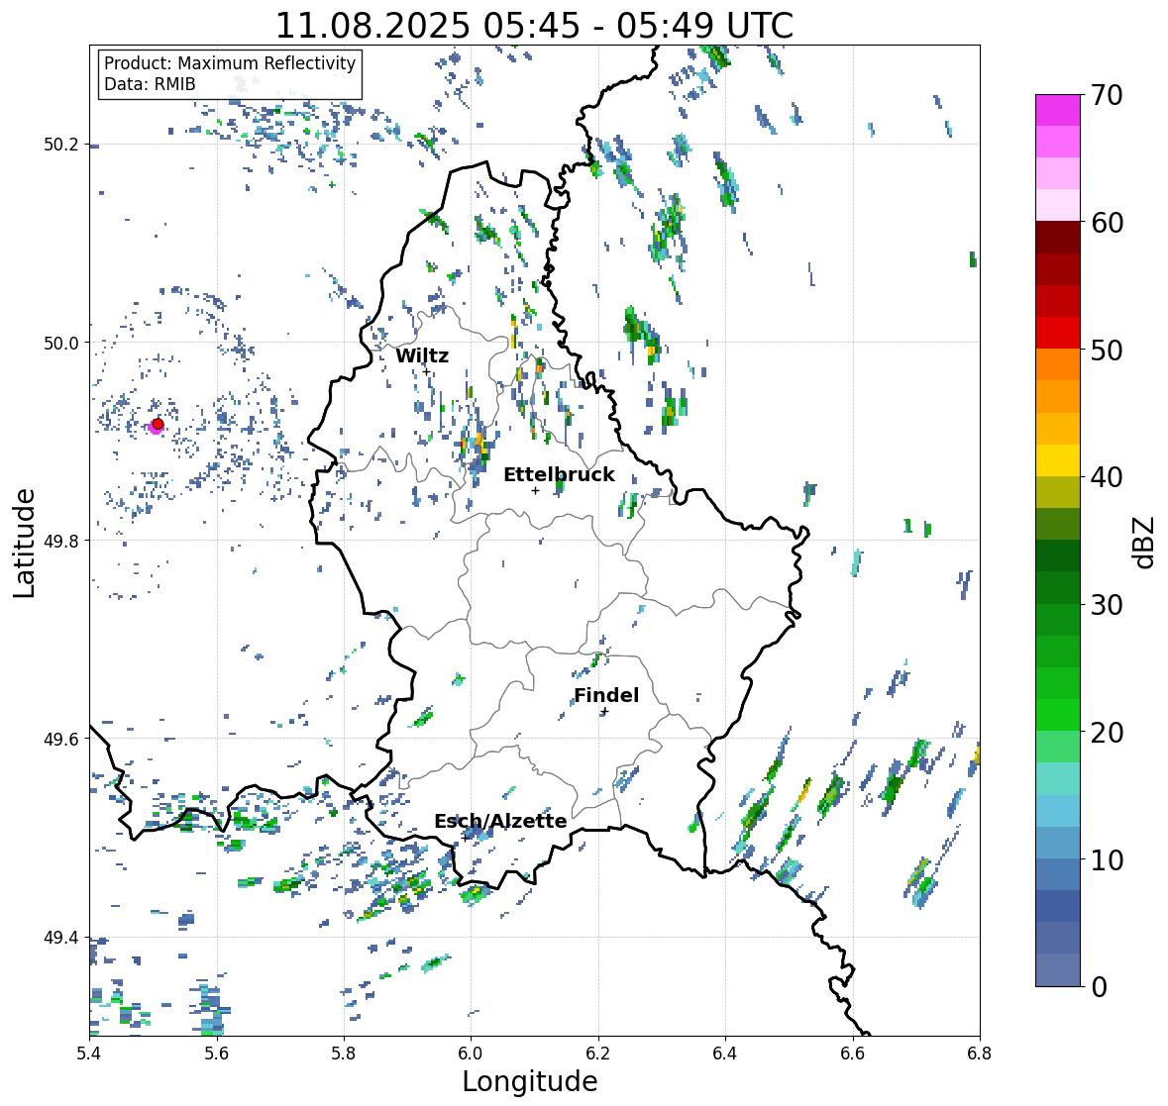Click the 50 value on the colorbar

pyautogui.click(x=1107, y=350)
